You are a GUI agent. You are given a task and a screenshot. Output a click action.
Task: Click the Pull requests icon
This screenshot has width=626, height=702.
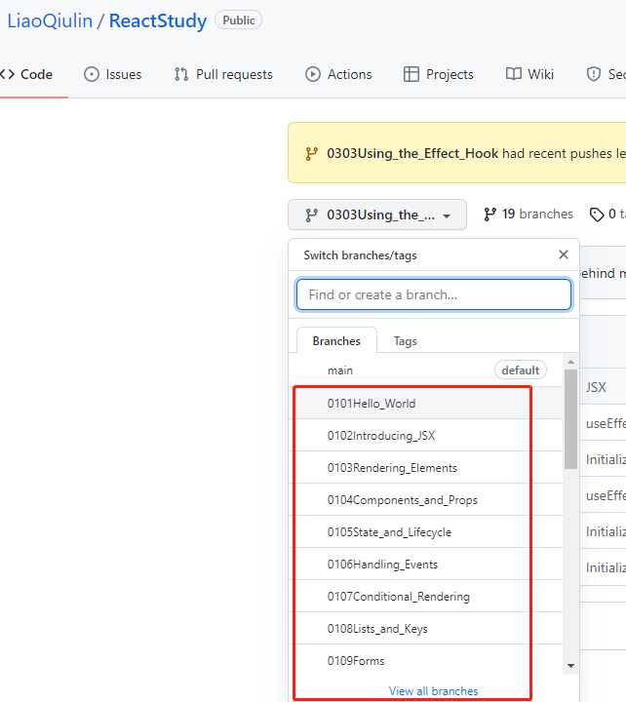click(x=181, y=74)
